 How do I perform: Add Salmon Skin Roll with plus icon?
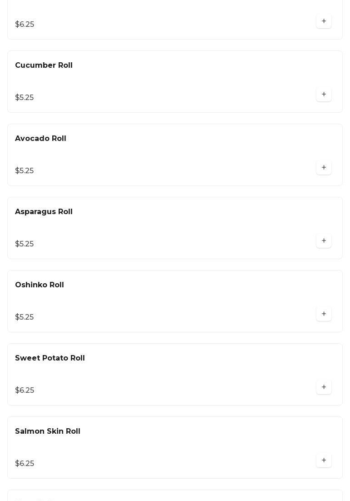(x=324, y=461)
